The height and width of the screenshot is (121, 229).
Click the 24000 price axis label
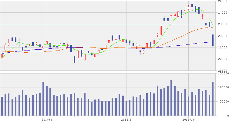click(223, 13)
